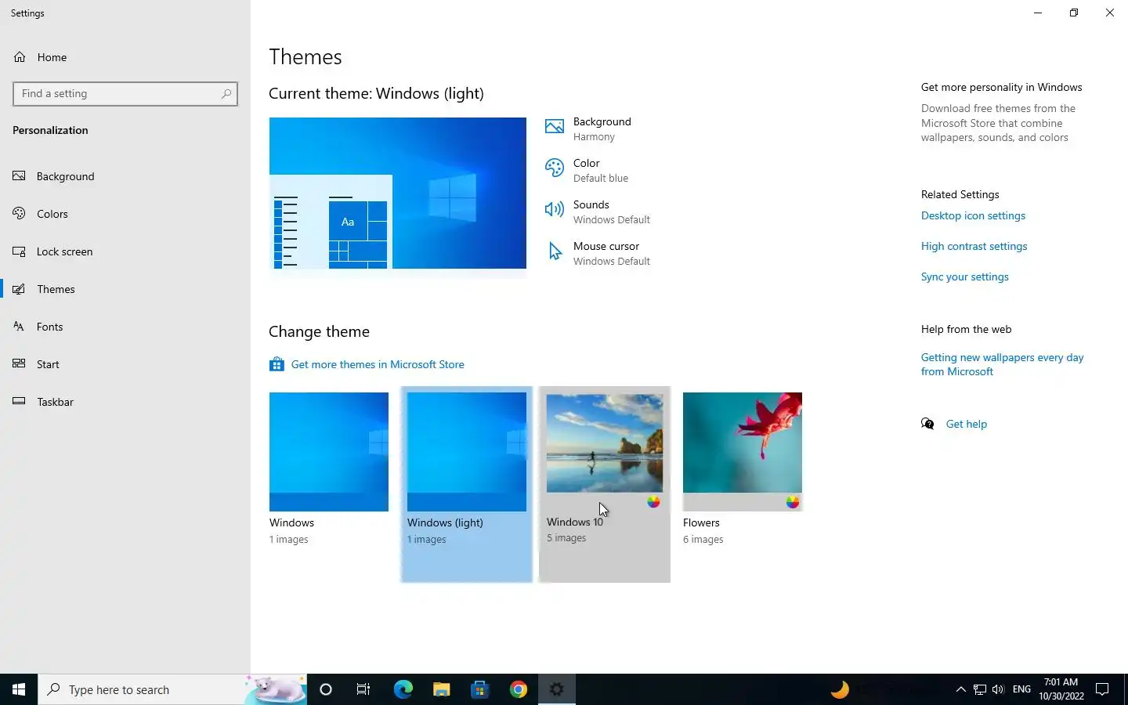Apply the Windows dark theme thumbnail

329,452
